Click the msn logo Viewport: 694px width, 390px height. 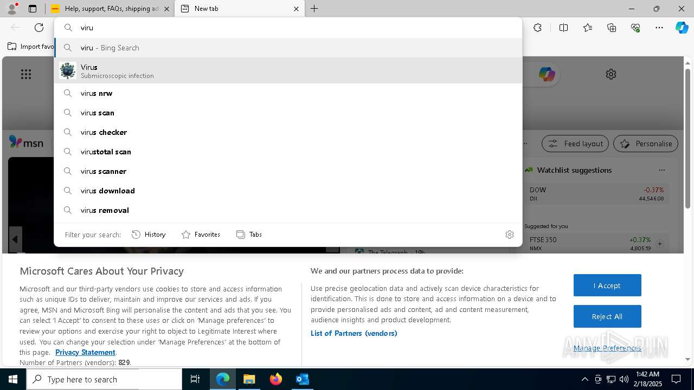[x=26, y=142]
